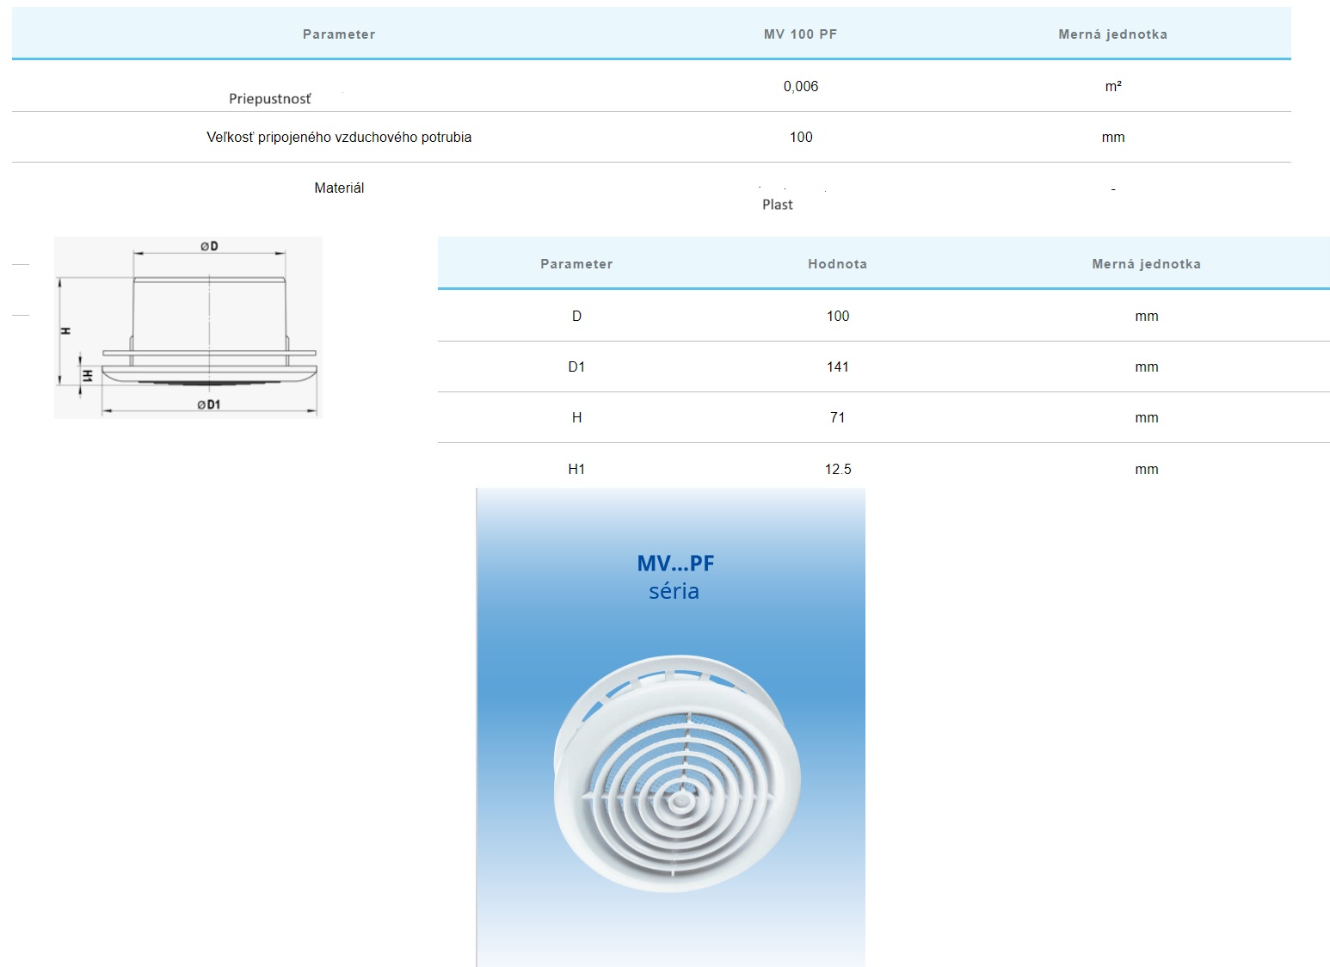Select the "MV 100 PF" column header
Image resolution: width=1330 pixels, height=967 pixels.
(800, 34)
